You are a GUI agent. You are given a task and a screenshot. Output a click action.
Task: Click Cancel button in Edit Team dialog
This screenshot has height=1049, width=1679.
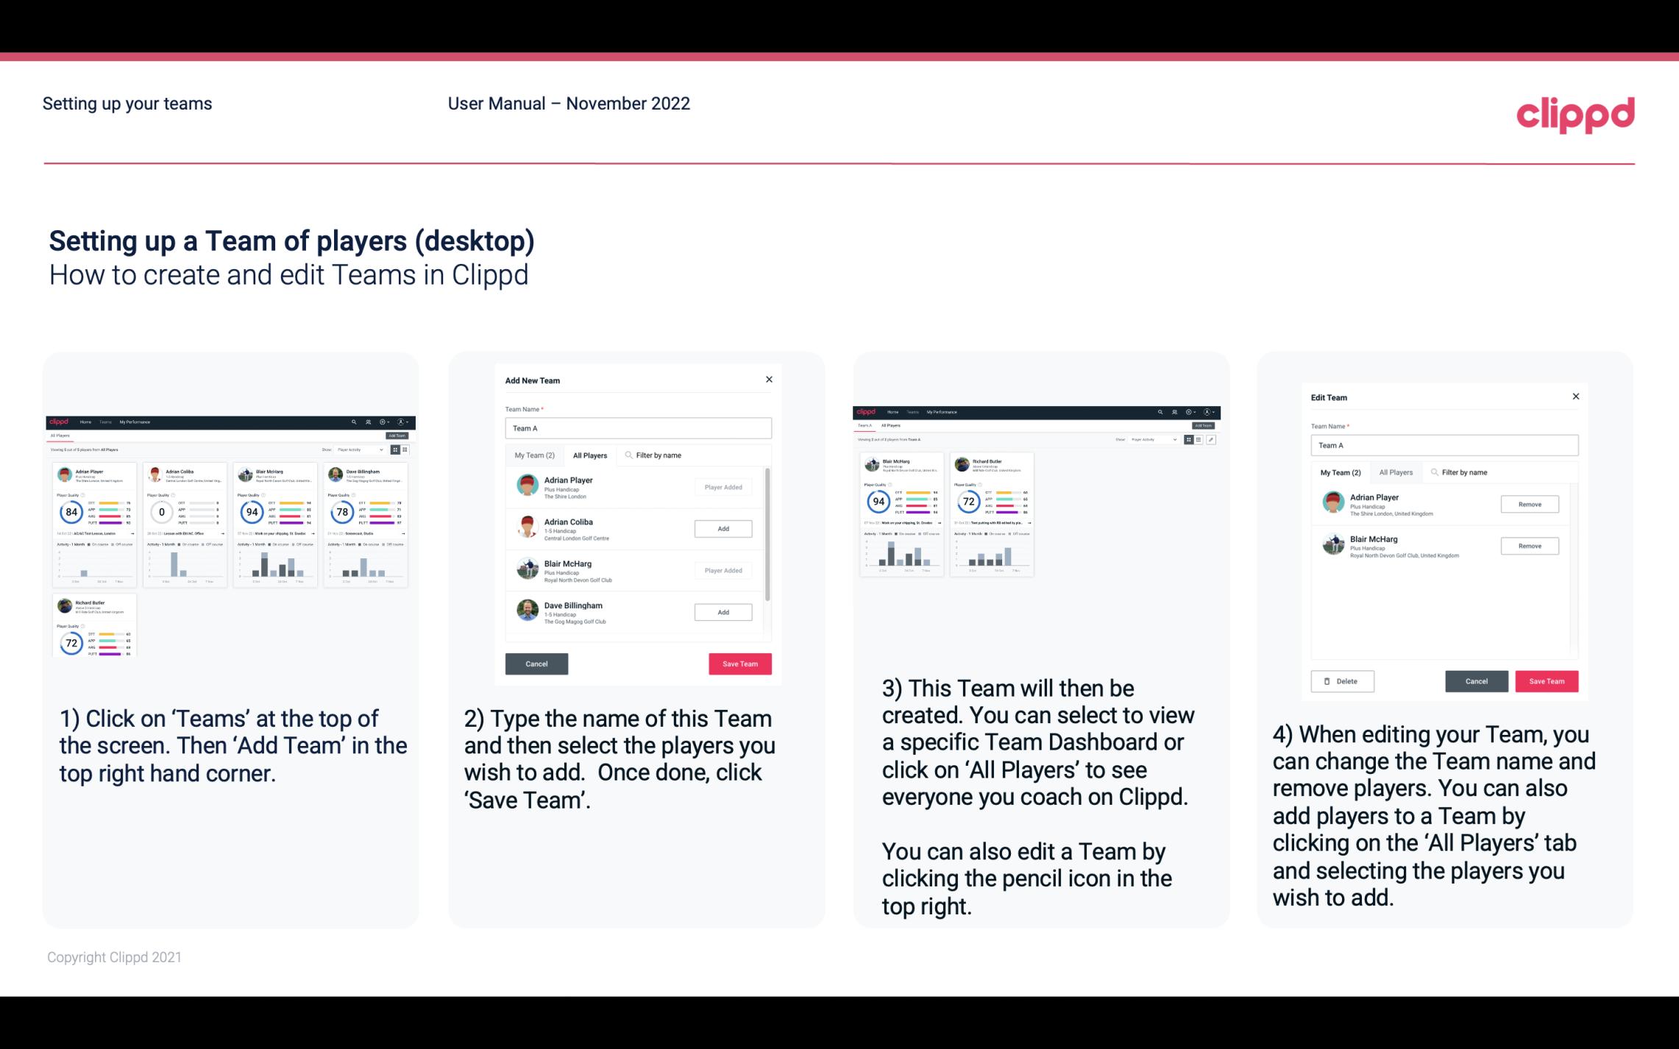pos(1477,680)
